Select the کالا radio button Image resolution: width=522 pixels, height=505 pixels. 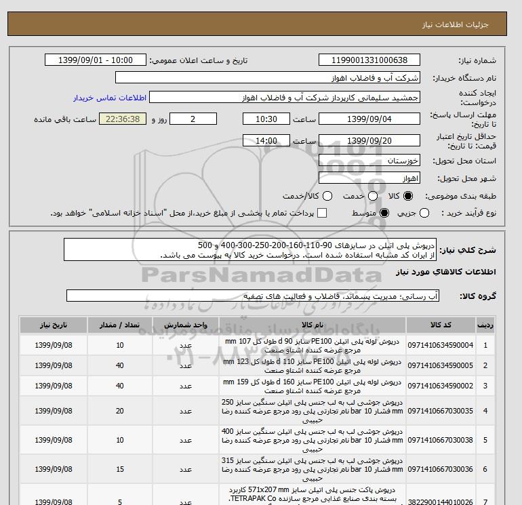point(408,196)
